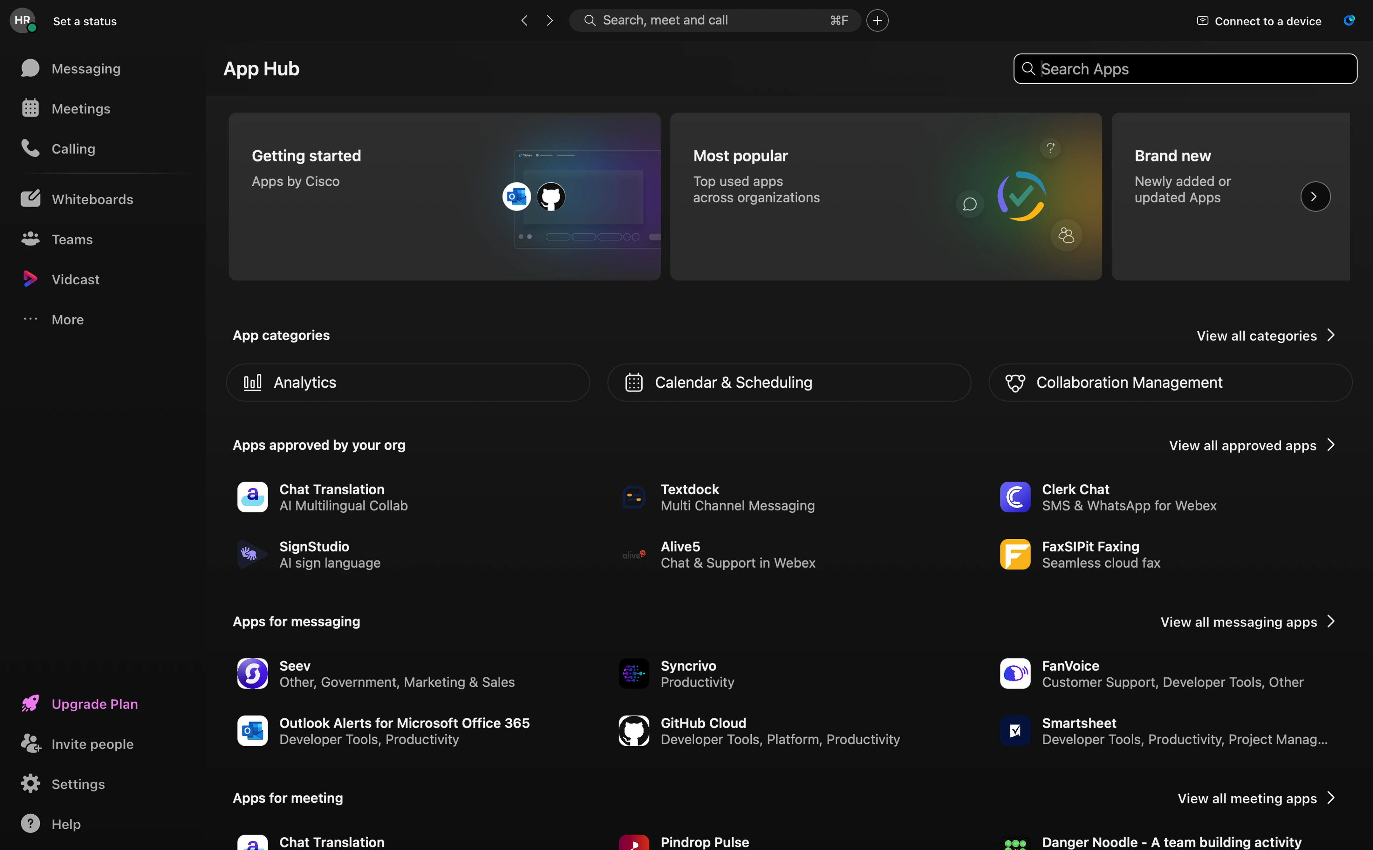Open the Brand new apps card
This screenshot has height=850, width=1373.
pos(1230,196)
